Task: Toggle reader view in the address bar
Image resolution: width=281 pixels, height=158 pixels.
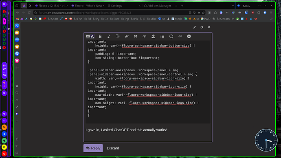Action: [190, 13]
